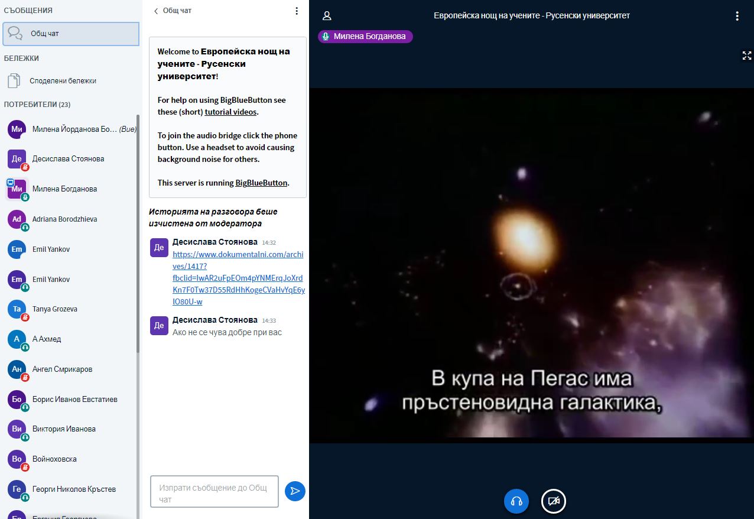The image size is (754, 519).
Task: Click Adriana Borodzhieva's avatar
Action: pos(17,219)
